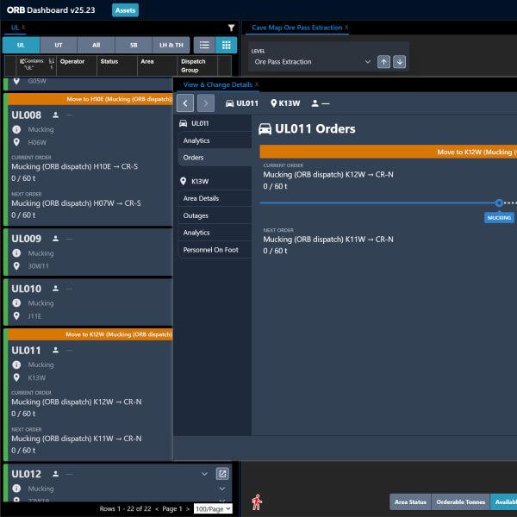Select the UL009 asset card title
The image size is (517, 517).
[x=27, y=239]
